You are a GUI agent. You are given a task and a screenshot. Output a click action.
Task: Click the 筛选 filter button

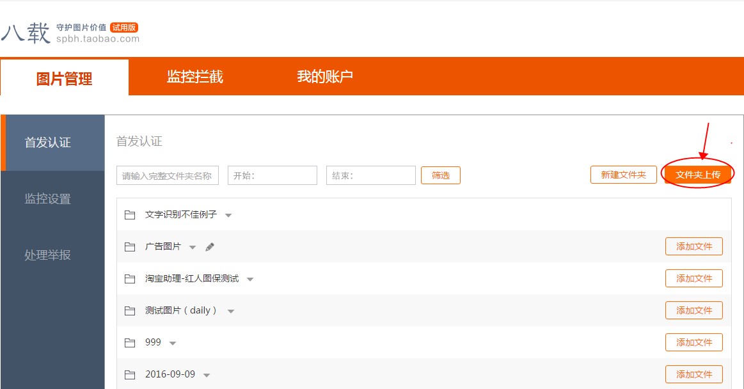pyautogui.click(x=440, y=175)
